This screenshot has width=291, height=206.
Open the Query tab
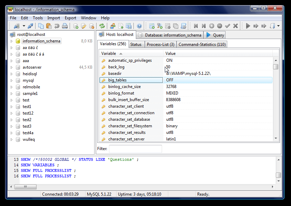(215, 35)
